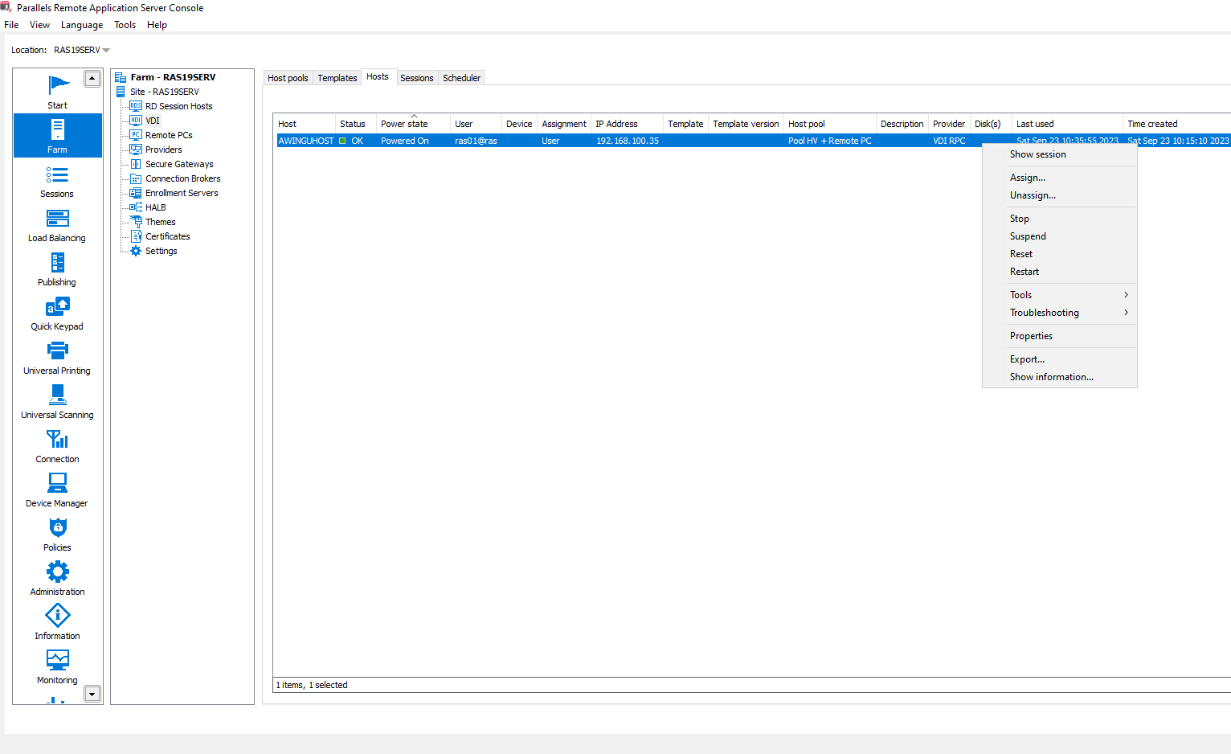Select Settings tree node

161,251
